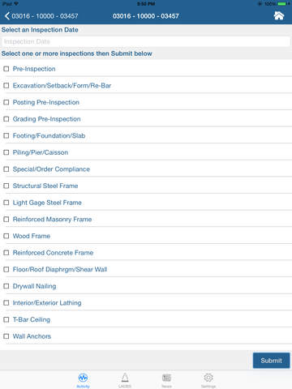
Task: Submit the selected inspections
Action: [x=271, y=361]
